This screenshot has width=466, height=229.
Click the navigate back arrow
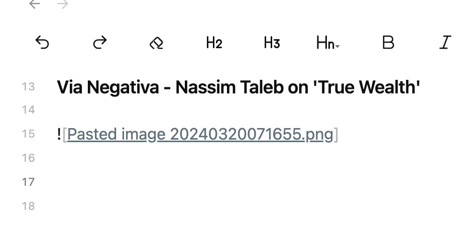(35, 4)
